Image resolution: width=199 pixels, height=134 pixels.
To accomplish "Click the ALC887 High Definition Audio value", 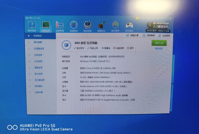I will coord(104,95).
